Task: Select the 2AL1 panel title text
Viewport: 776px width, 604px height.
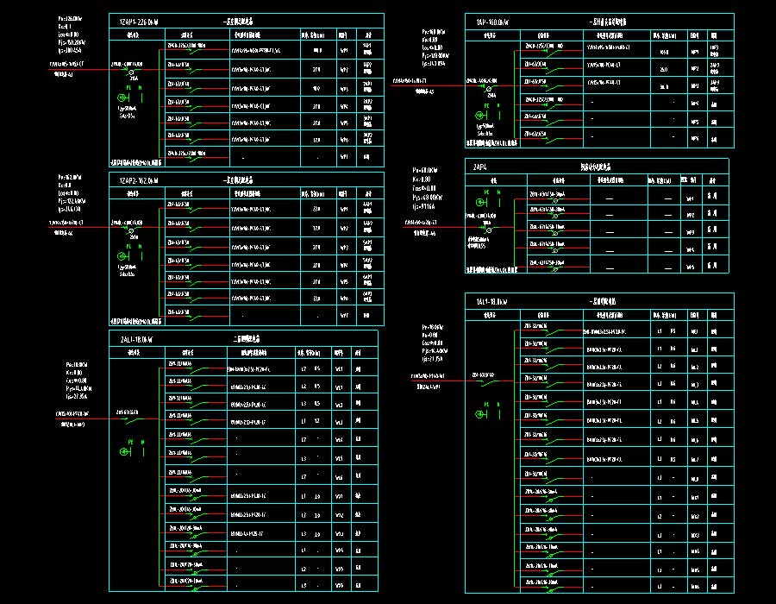Action: (x=136, y=340)
